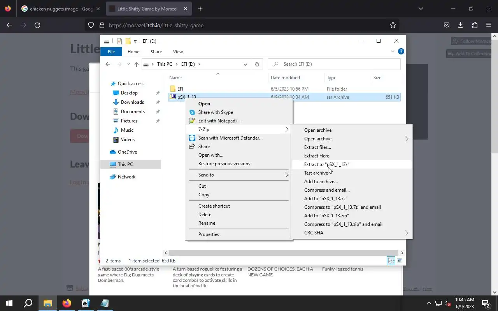Click the Microsoft Defender shield icon
The width and height of the screenshot is (498, 311).
pos(192,138)
